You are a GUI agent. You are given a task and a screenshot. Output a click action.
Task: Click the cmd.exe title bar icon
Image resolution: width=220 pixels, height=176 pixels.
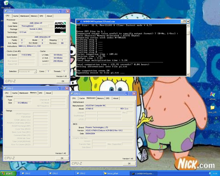click(78, 21)
